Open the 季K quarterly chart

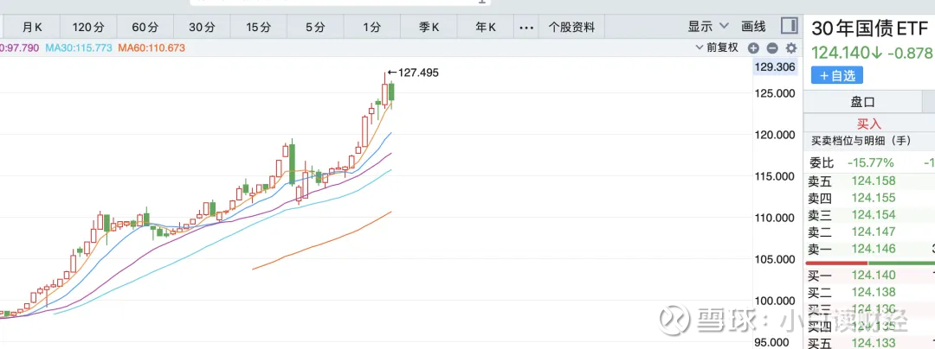(x=429, y=27)
